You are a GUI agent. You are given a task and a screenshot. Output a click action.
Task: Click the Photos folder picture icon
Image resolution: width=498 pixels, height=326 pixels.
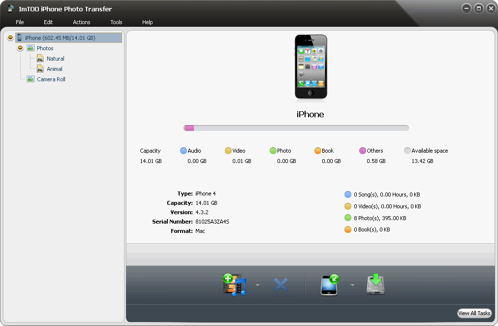[31, 48]
